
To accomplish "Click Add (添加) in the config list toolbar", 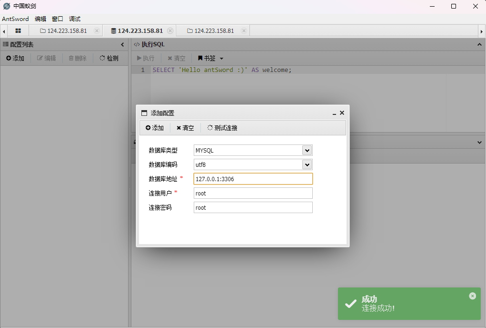I will pyautogui.click(x=15, y=58).
